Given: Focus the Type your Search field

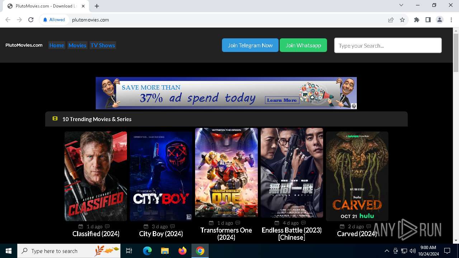Looking at the screenshot, I should pos(388,46).
